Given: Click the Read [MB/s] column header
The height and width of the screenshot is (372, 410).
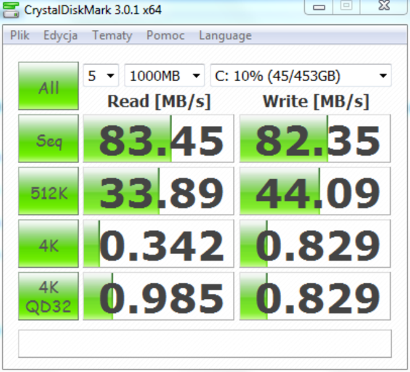Looking at the screenshot, I should 159,102.
